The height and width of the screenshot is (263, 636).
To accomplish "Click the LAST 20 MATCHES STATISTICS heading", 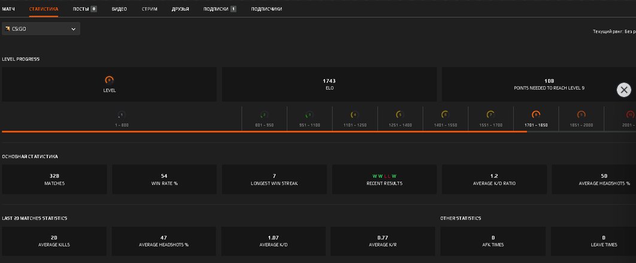I will (35, 218).
